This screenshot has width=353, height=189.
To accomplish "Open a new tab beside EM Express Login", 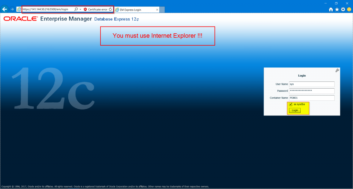I will (x=162, y=10).
